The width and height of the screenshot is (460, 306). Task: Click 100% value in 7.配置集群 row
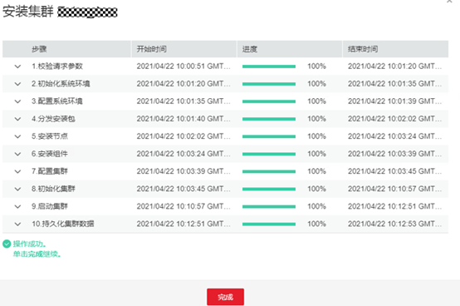316,171
